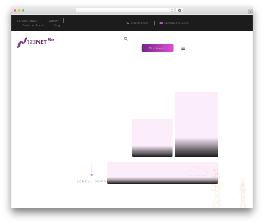Reload the page from address bar
The height and width of the screenshot is (224, 264).
click(x=172, y=10)
